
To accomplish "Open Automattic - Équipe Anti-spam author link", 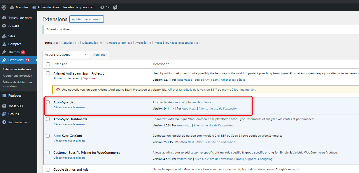I will (198, 80).
